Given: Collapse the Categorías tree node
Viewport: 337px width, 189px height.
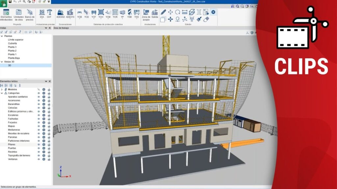Looking at the screenshot, I should [2, 93].
